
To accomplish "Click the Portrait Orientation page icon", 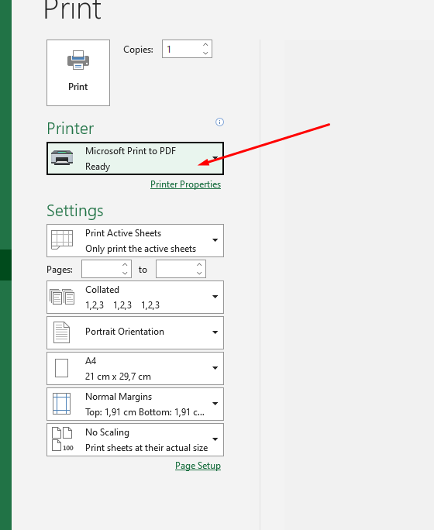I will pyautogui.click(x=62, y=332).
